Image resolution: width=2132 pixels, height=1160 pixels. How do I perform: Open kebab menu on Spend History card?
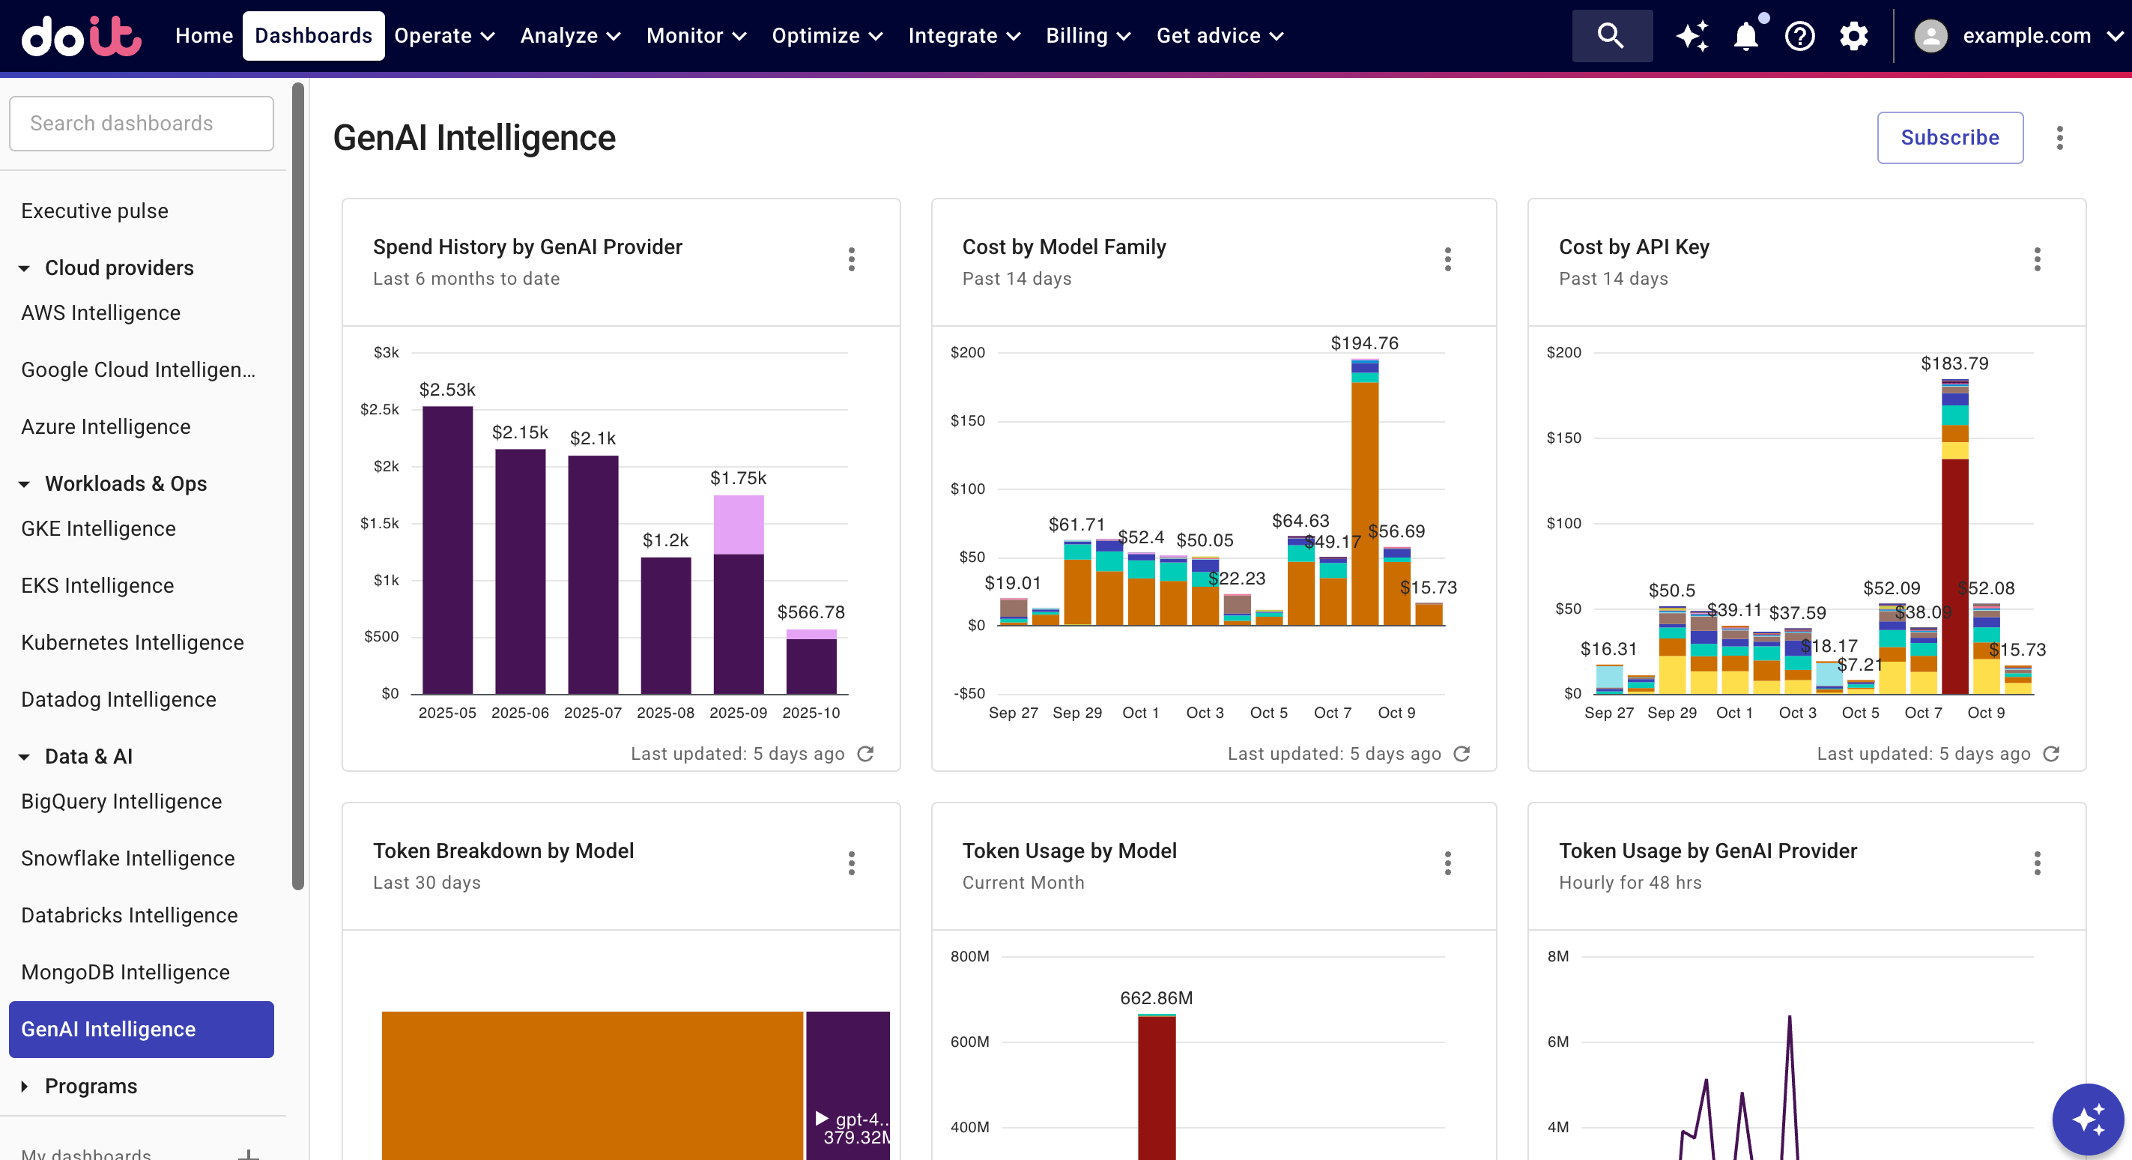point(852,260)
